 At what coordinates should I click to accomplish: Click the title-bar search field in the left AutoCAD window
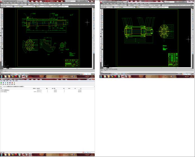71,1
